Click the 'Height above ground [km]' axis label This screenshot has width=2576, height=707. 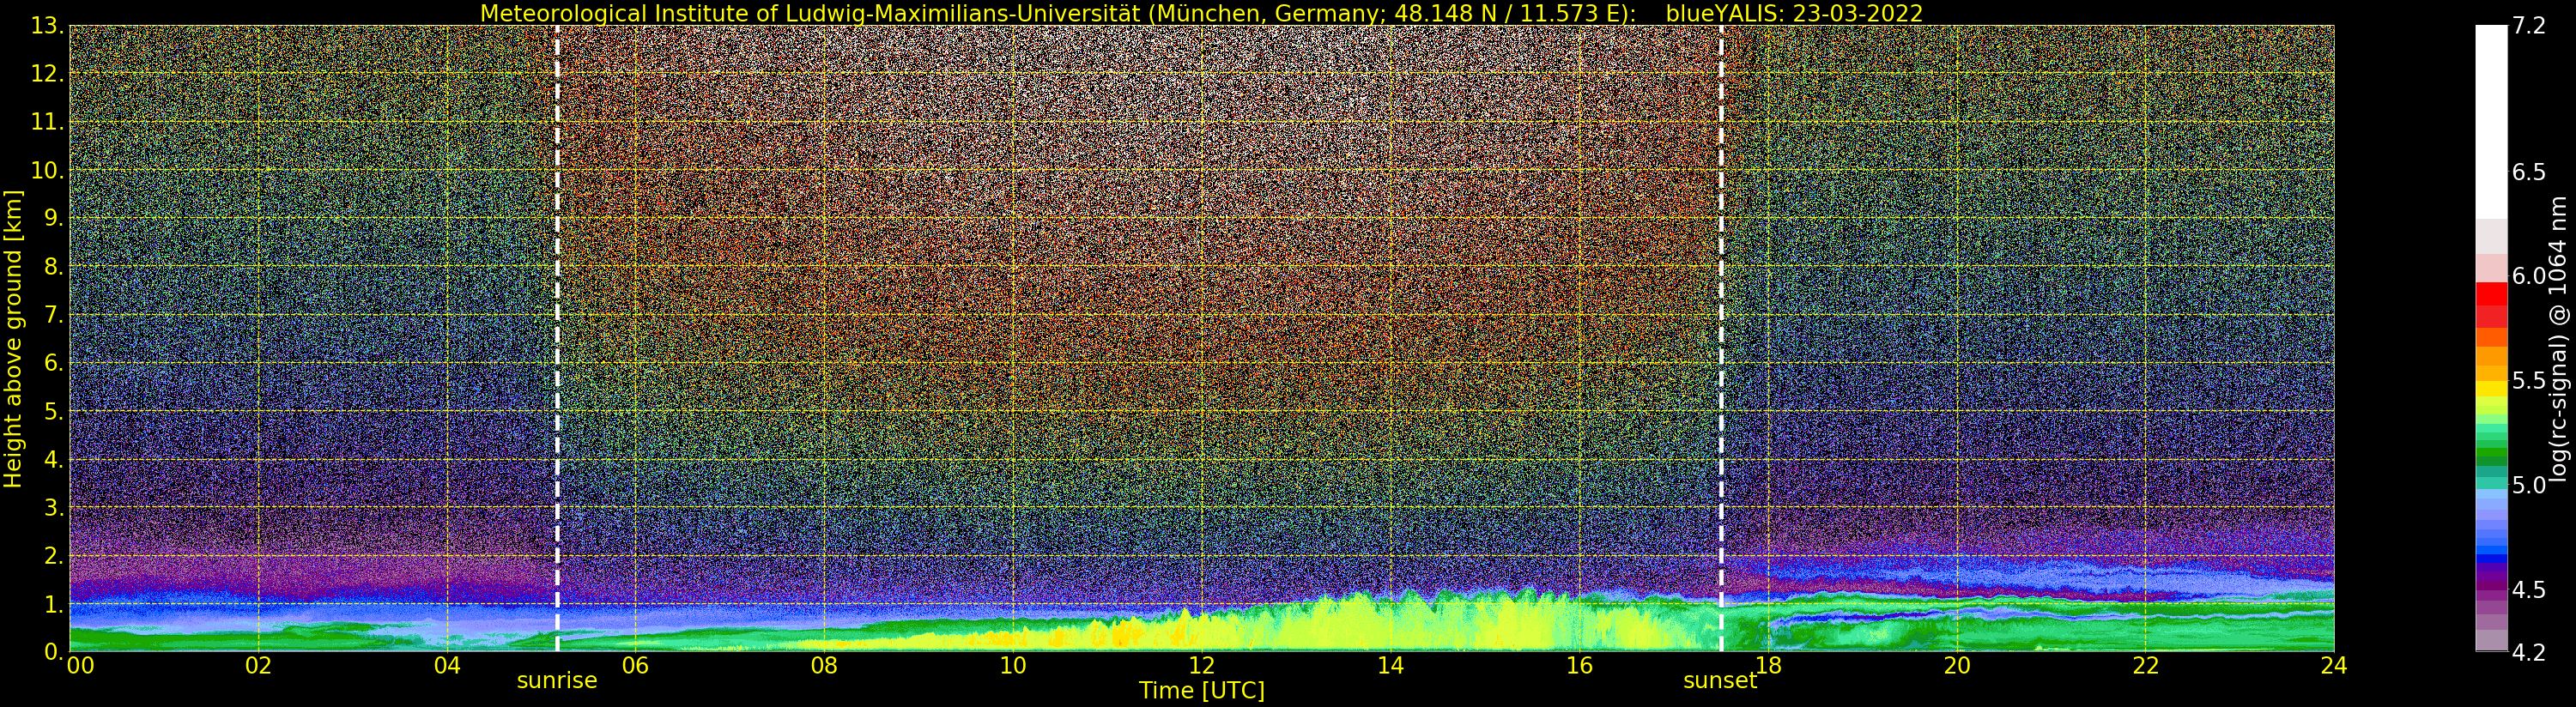pyautogui.click(x=13, y=339)
